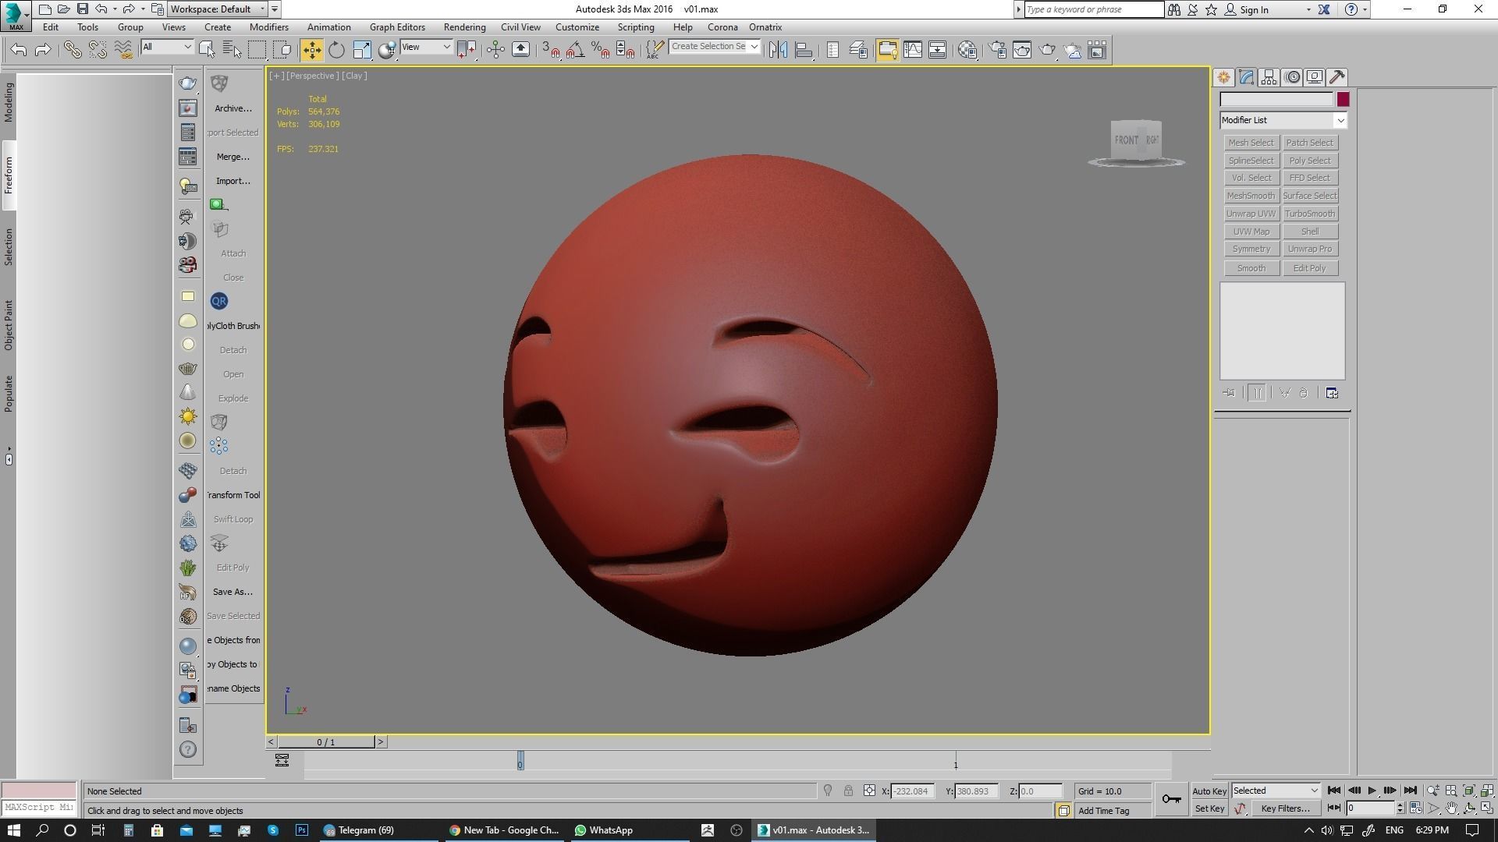Open the Graph Editors menu
Screen dimensions: 1498x842
[397, 27]
